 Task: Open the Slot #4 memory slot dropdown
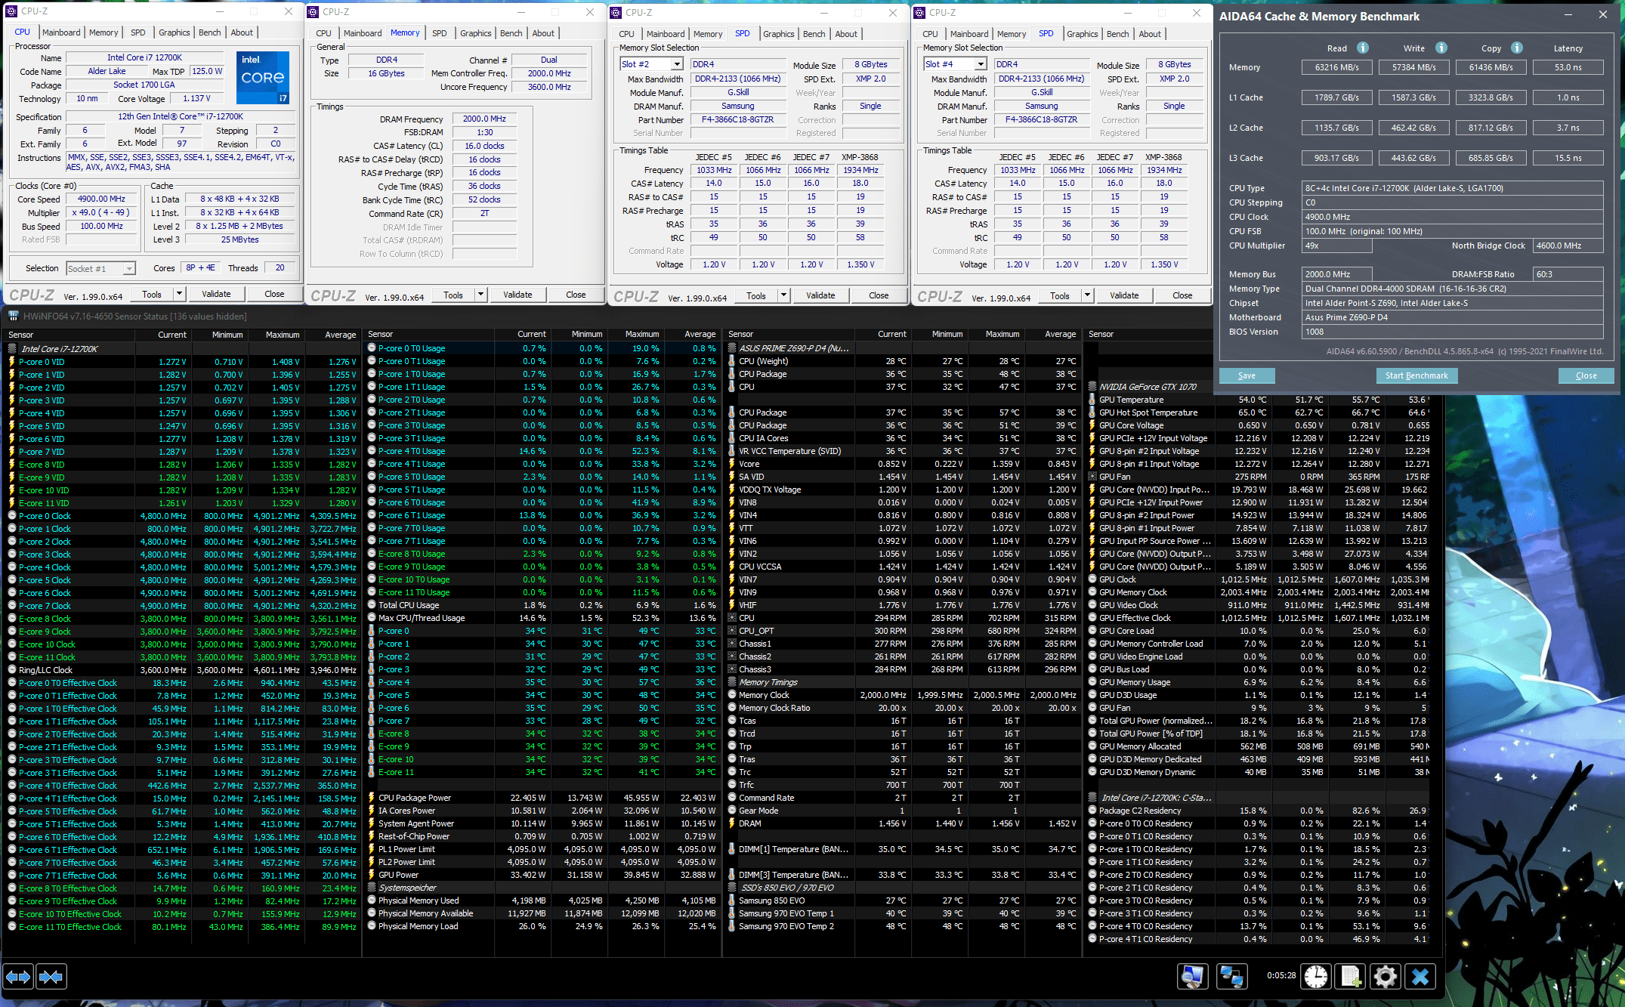981,64
